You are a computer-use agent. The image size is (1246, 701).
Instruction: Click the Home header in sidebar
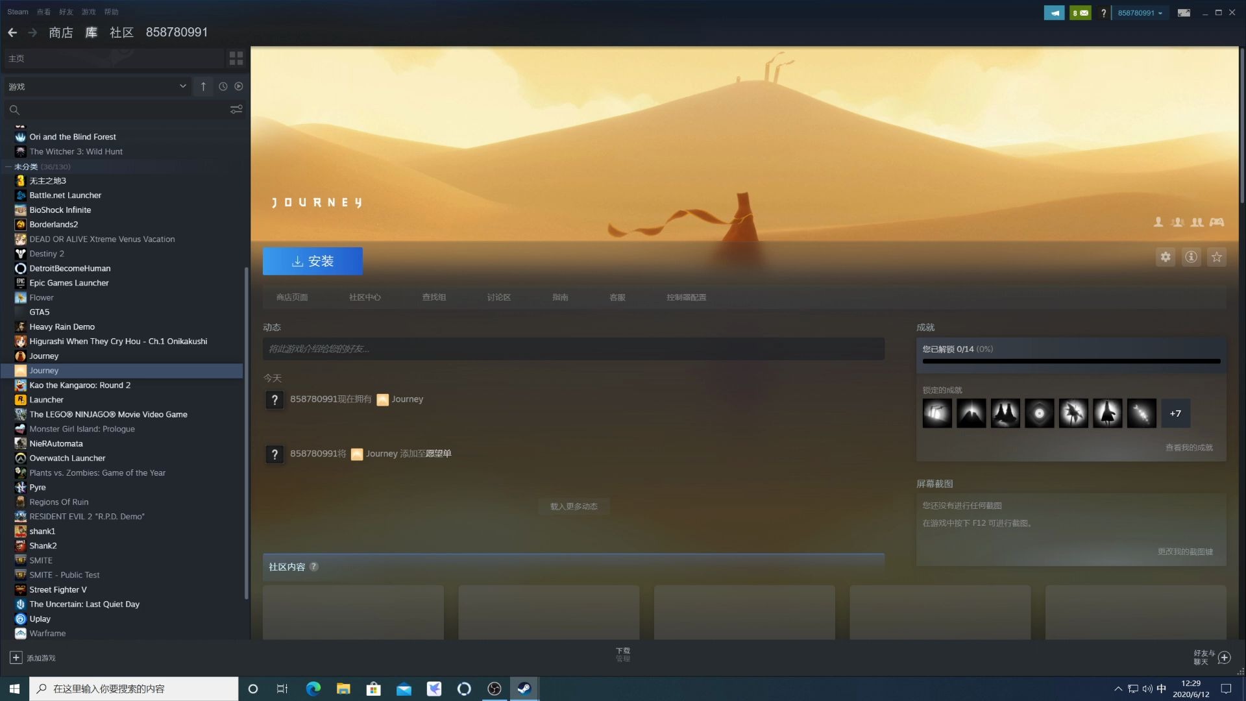click(x=114, y=58)
